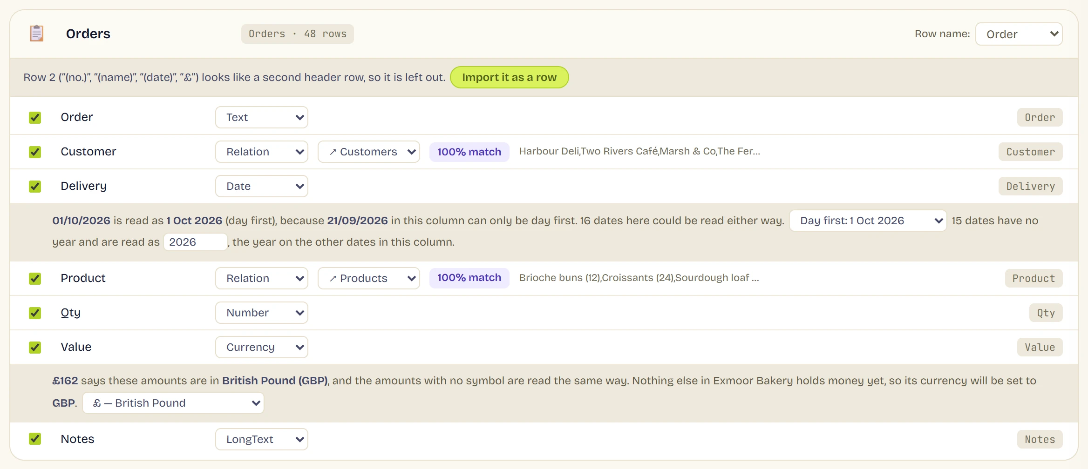Open the Qty Number type dropdown
Viewport: 1088px width, 469px height.
tap(262, 313)
